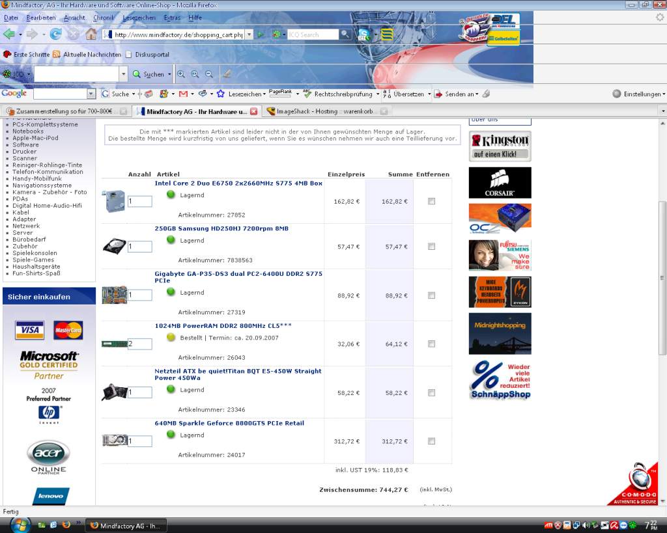Image resolution: width=667 pixels, height=533 pixels.
Task: Tick Entfernen checkbox for be quiet! Netzteil
Action: click(x=431, y=392)
